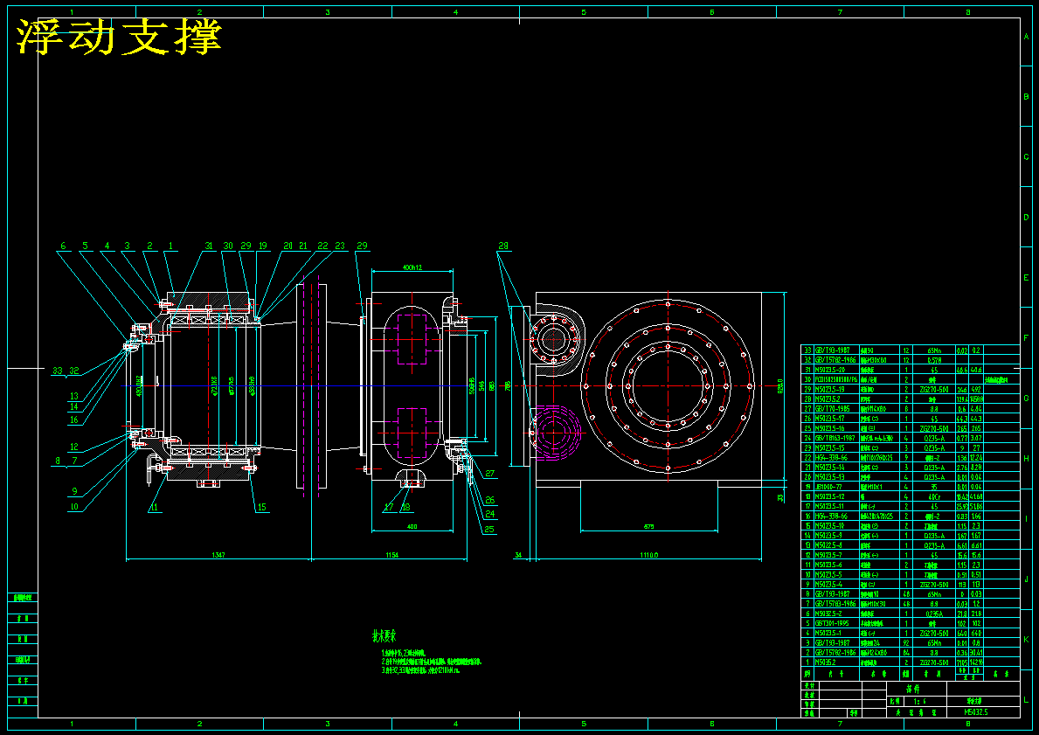Pick part callout 15 below the housing

[x=262, y=508]
